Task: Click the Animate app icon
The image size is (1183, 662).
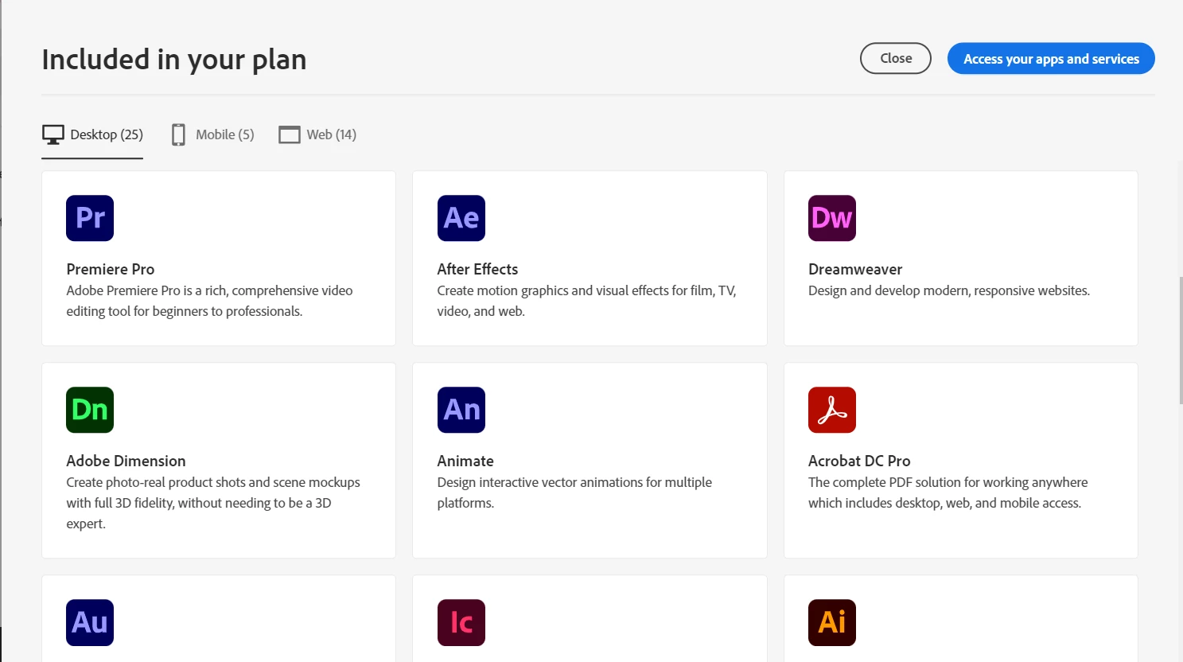Action: (461, 410)
